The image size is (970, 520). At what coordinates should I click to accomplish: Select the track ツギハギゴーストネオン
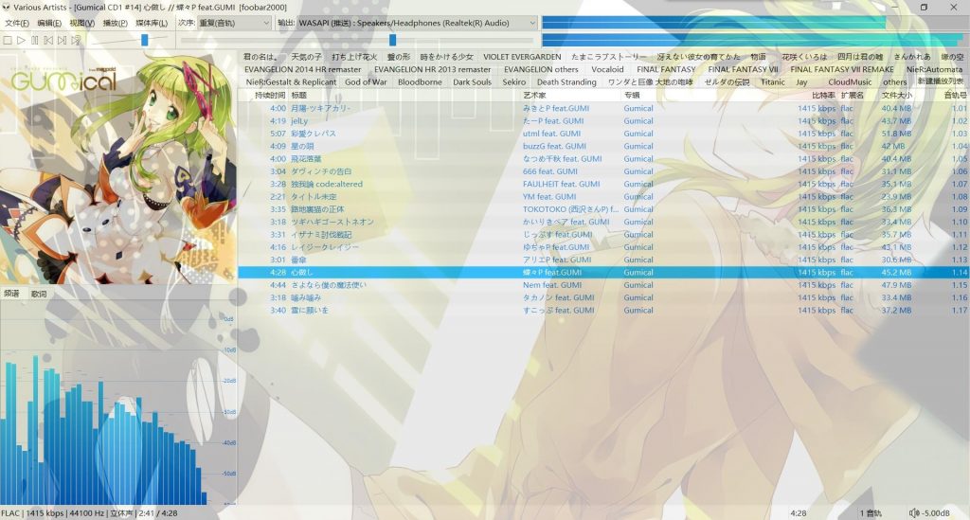coord(603,222)
